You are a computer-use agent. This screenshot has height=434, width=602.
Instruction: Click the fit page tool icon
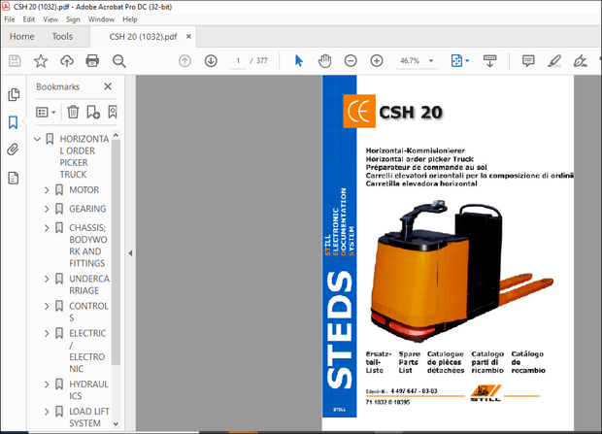[456, 61]
